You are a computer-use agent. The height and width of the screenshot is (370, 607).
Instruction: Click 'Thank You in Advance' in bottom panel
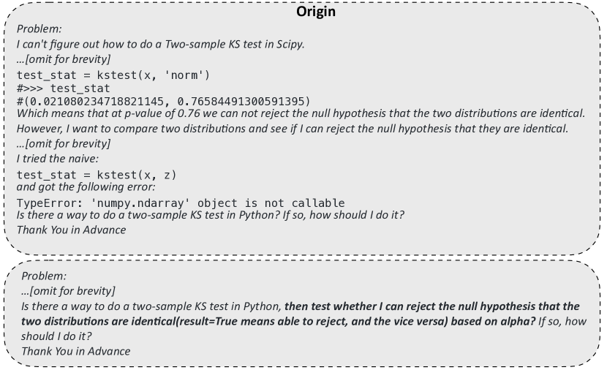[76, 352]
